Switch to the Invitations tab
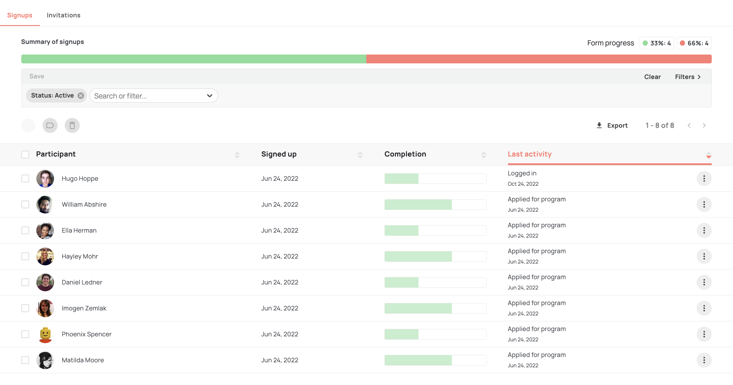This screenshot has height=385, width=733. click(x=63, y=15)
